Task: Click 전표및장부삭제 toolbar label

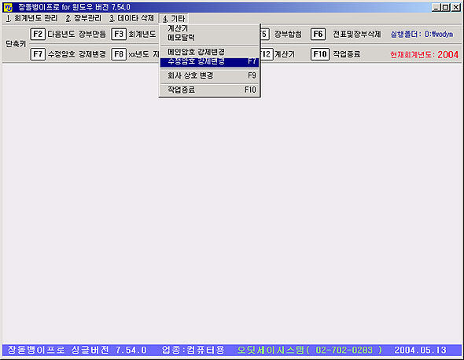Action: tap(357, 35)
